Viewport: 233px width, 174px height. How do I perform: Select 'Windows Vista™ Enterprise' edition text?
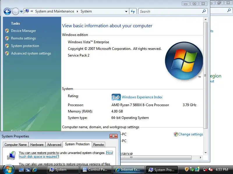(89, 42)
